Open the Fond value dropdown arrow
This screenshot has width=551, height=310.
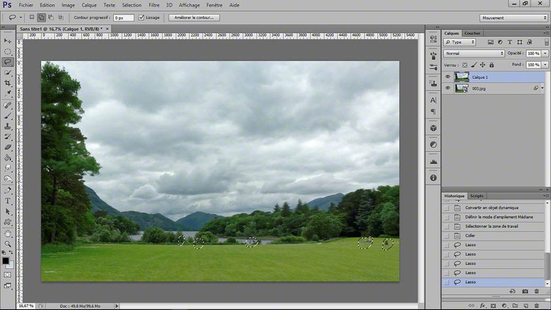(545, 65)
